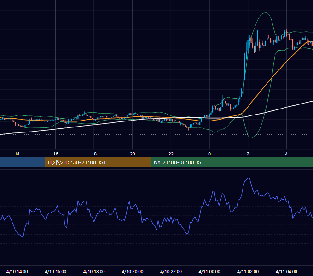Click the upper time axis label 0
Screen dimensions: 313x276
click(209, 154)
